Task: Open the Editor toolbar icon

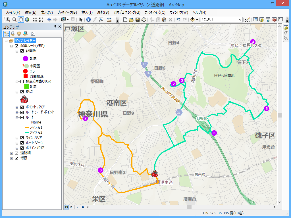Action: pyautogui.click(x=248, y=20)
